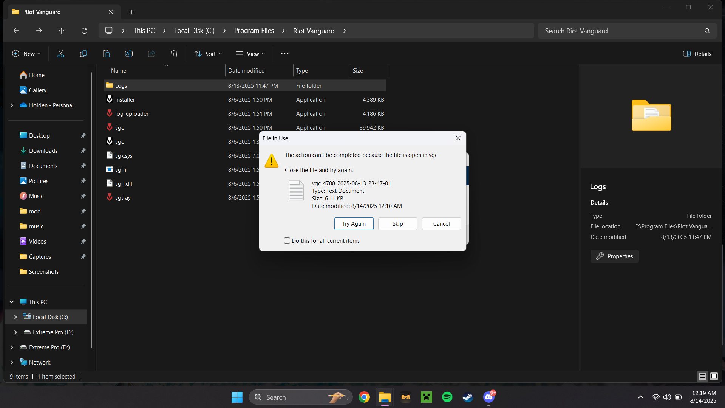Select Gallery in the navigation pane
Screen dimensions: 725x408
click(37, 90)
